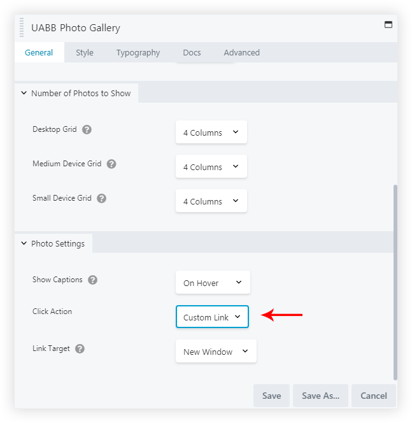The image size is (412, 423).
Task: Click help icon beside Medium Device Grid
Action: point(111,164)
